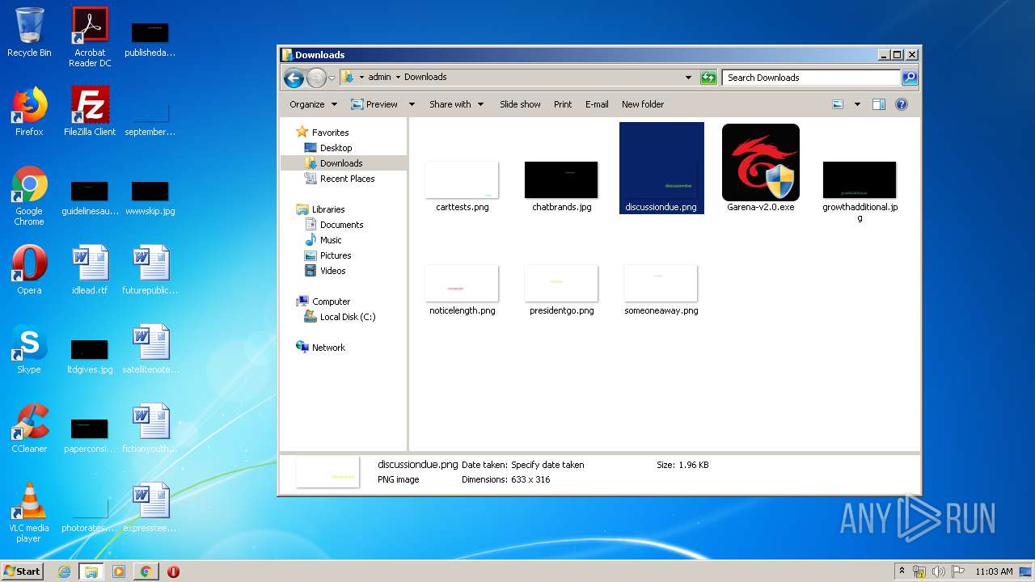This screenshot has width=1035, height=582.
Task: Open Share with dropdown
Action: pyautogui.click(x=456, y=104)
